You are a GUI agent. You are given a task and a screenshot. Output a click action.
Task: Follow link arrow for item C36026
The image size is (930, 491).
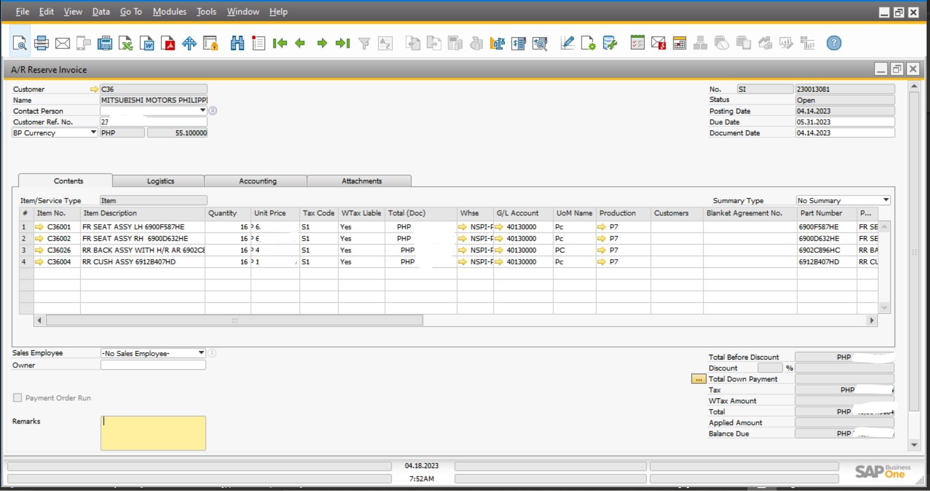39,250
